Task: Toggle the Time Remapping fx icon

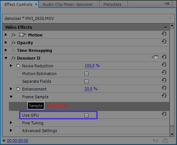Action: [x=13, y=50]
